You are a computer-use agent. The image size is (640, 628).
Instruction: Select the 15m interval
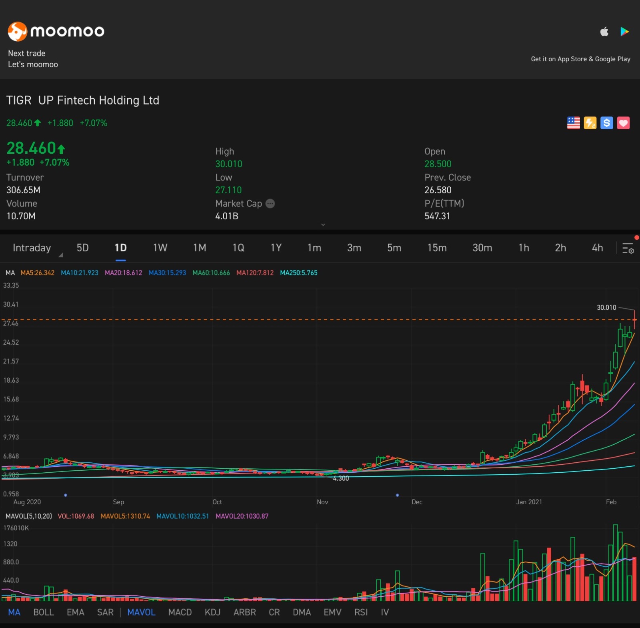pos(437,248)
